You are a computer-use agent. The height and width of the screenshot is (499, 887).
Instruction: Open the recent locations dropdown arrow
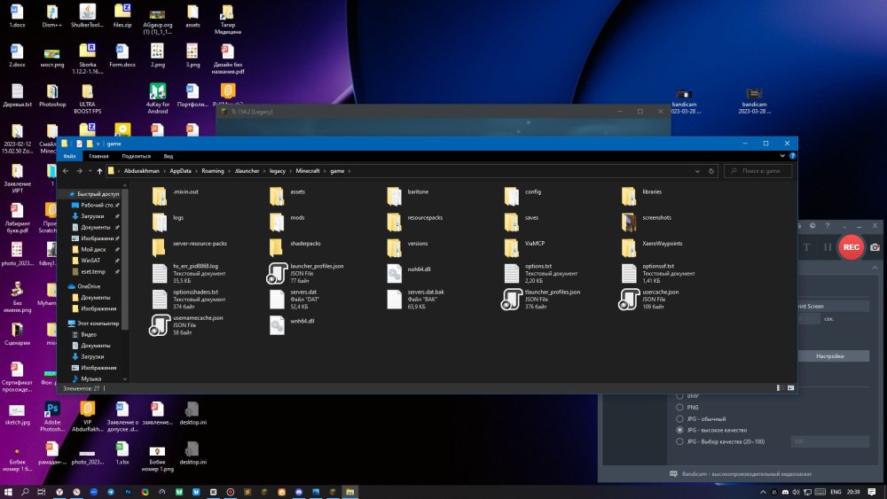coord(90,171)
